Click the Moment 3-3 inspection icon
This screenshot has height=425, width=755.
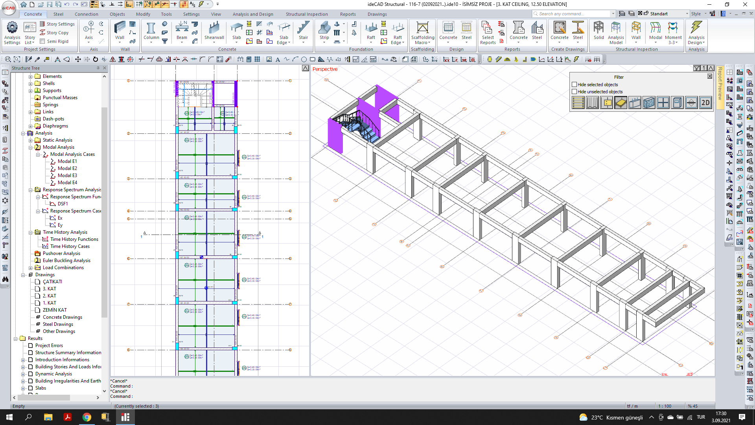coord(673,33)
